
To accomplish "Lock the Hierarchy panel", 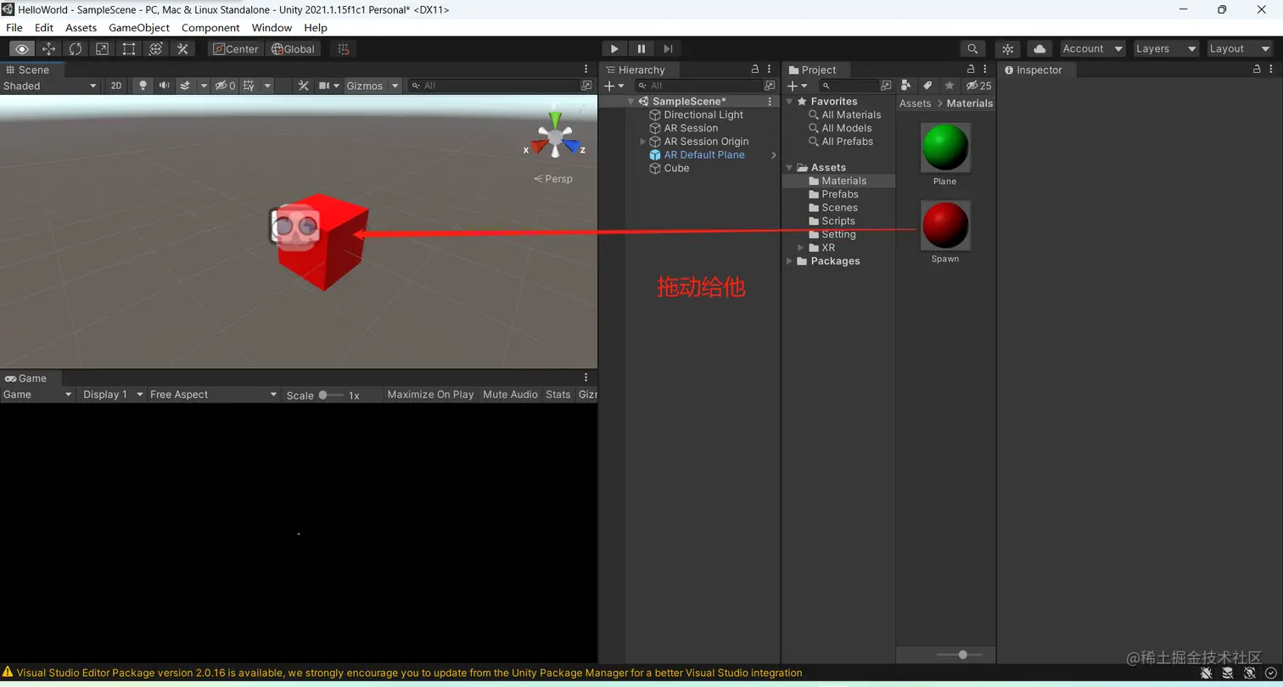I will [755, 70].
